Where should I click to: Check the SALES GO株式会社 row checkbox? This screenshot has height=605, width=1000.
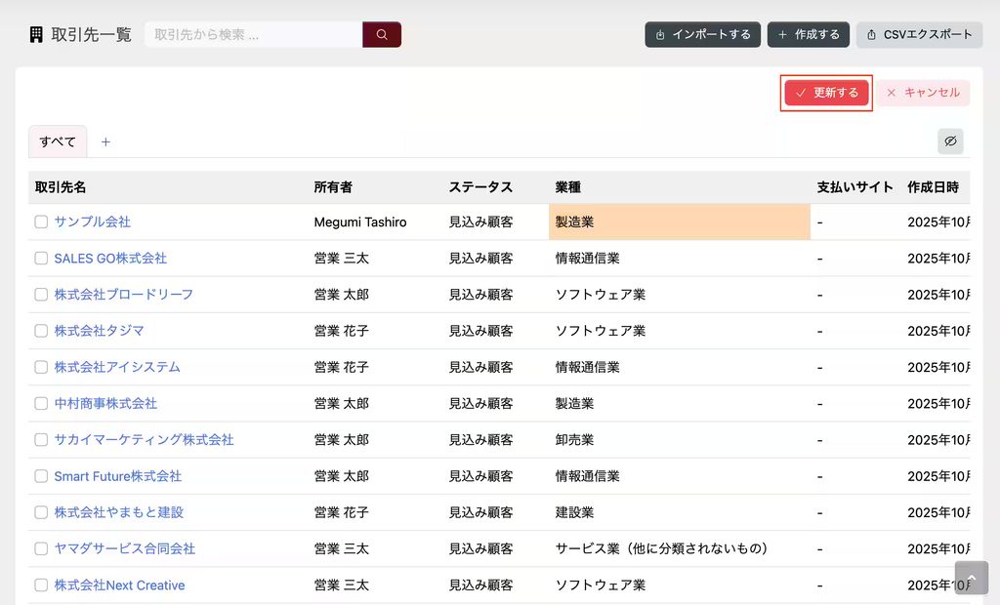point(41,259)
